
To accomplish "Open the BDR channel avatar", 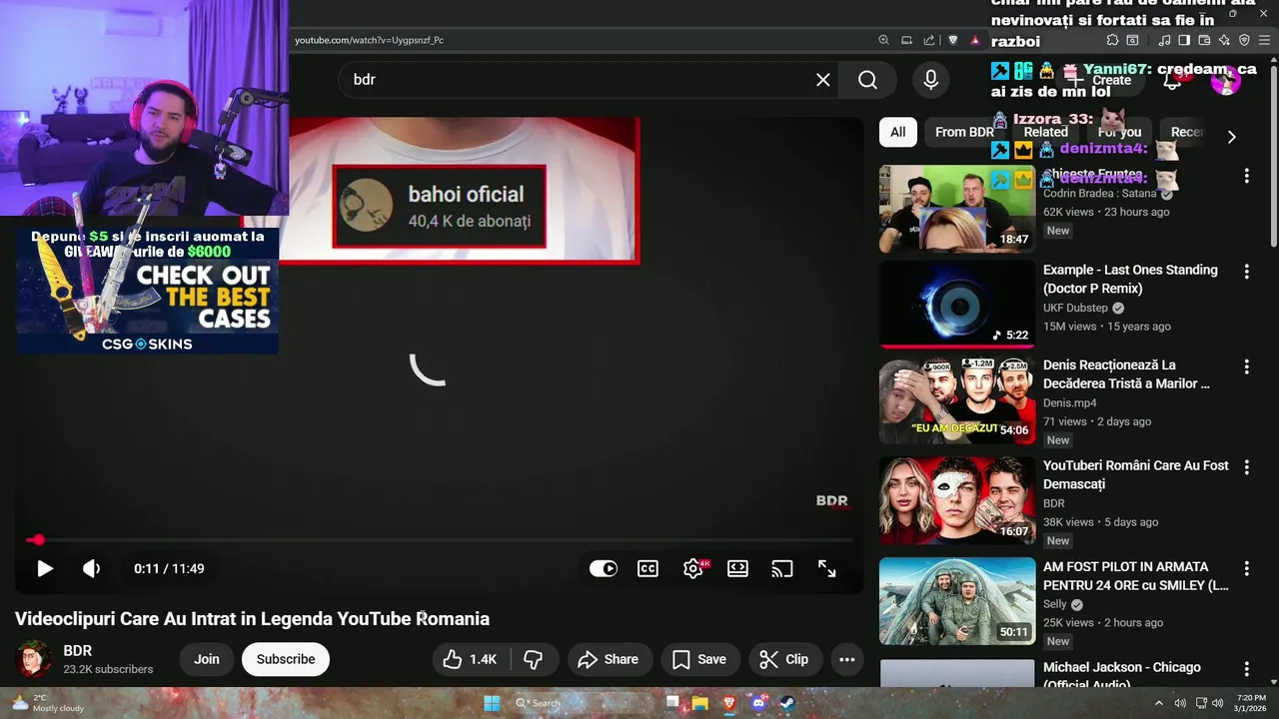I will pos(33,659).
